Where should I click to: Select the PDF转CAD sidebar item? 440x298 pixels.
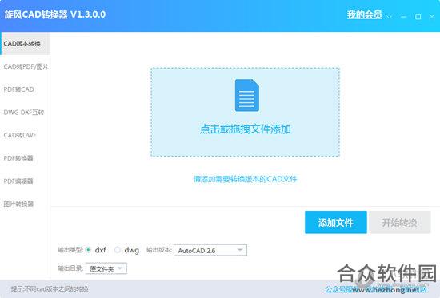coord(26,89)
